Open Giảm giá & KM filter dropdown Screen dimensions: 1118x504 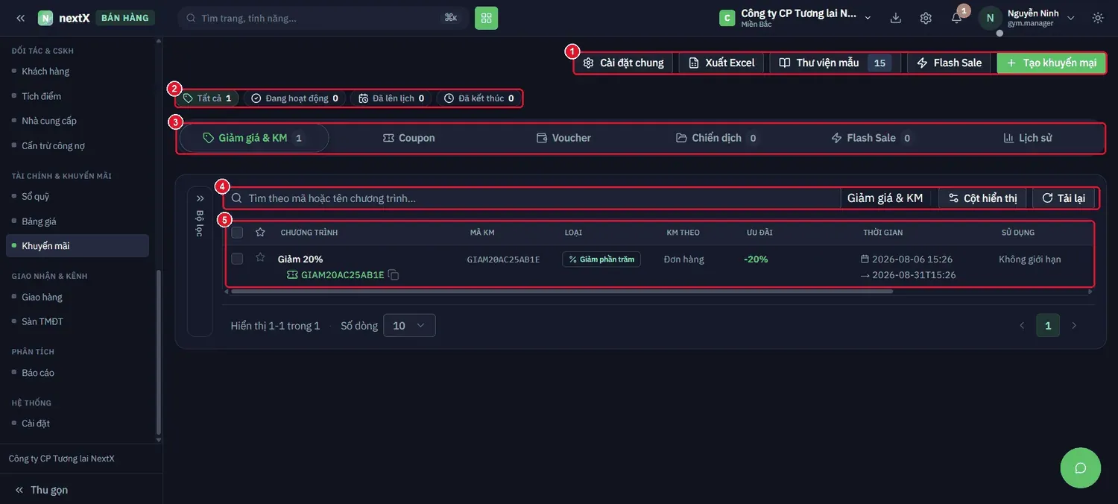click(885, 198)
